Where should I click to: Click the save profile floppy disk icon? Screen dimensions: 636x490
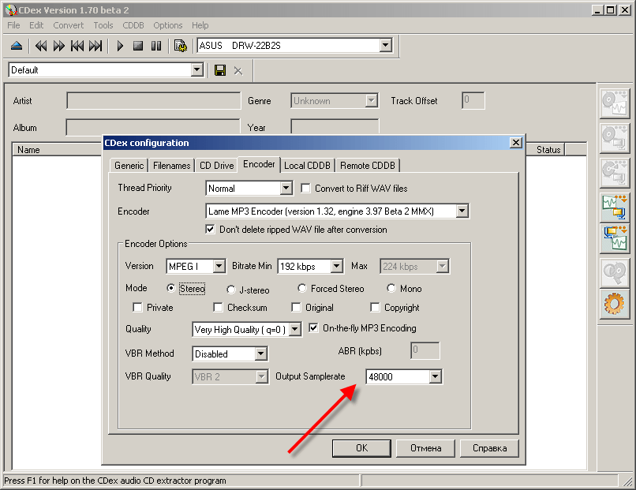click(219, 70)
